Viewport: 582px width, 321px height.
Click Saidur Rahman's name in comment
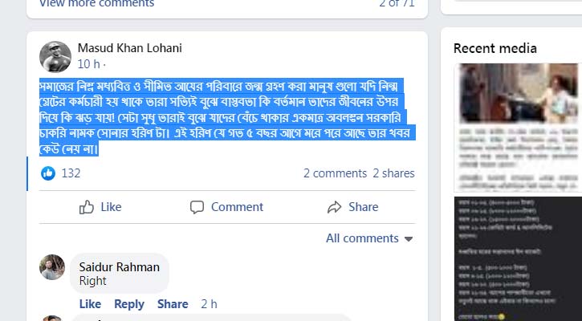119,267
